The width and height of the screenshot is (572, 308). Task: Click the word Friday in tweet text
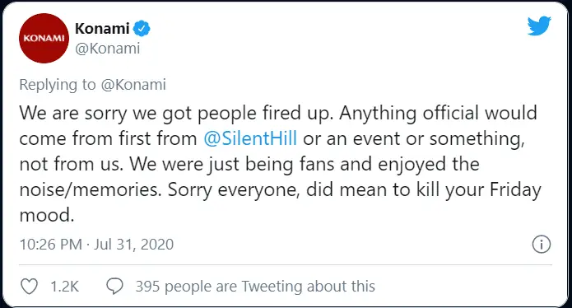[515, 189]
